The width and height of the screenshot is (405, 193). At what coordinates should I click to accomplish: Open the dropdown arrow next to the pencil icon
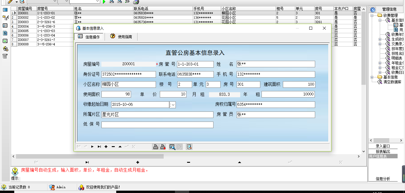(17, 2)
